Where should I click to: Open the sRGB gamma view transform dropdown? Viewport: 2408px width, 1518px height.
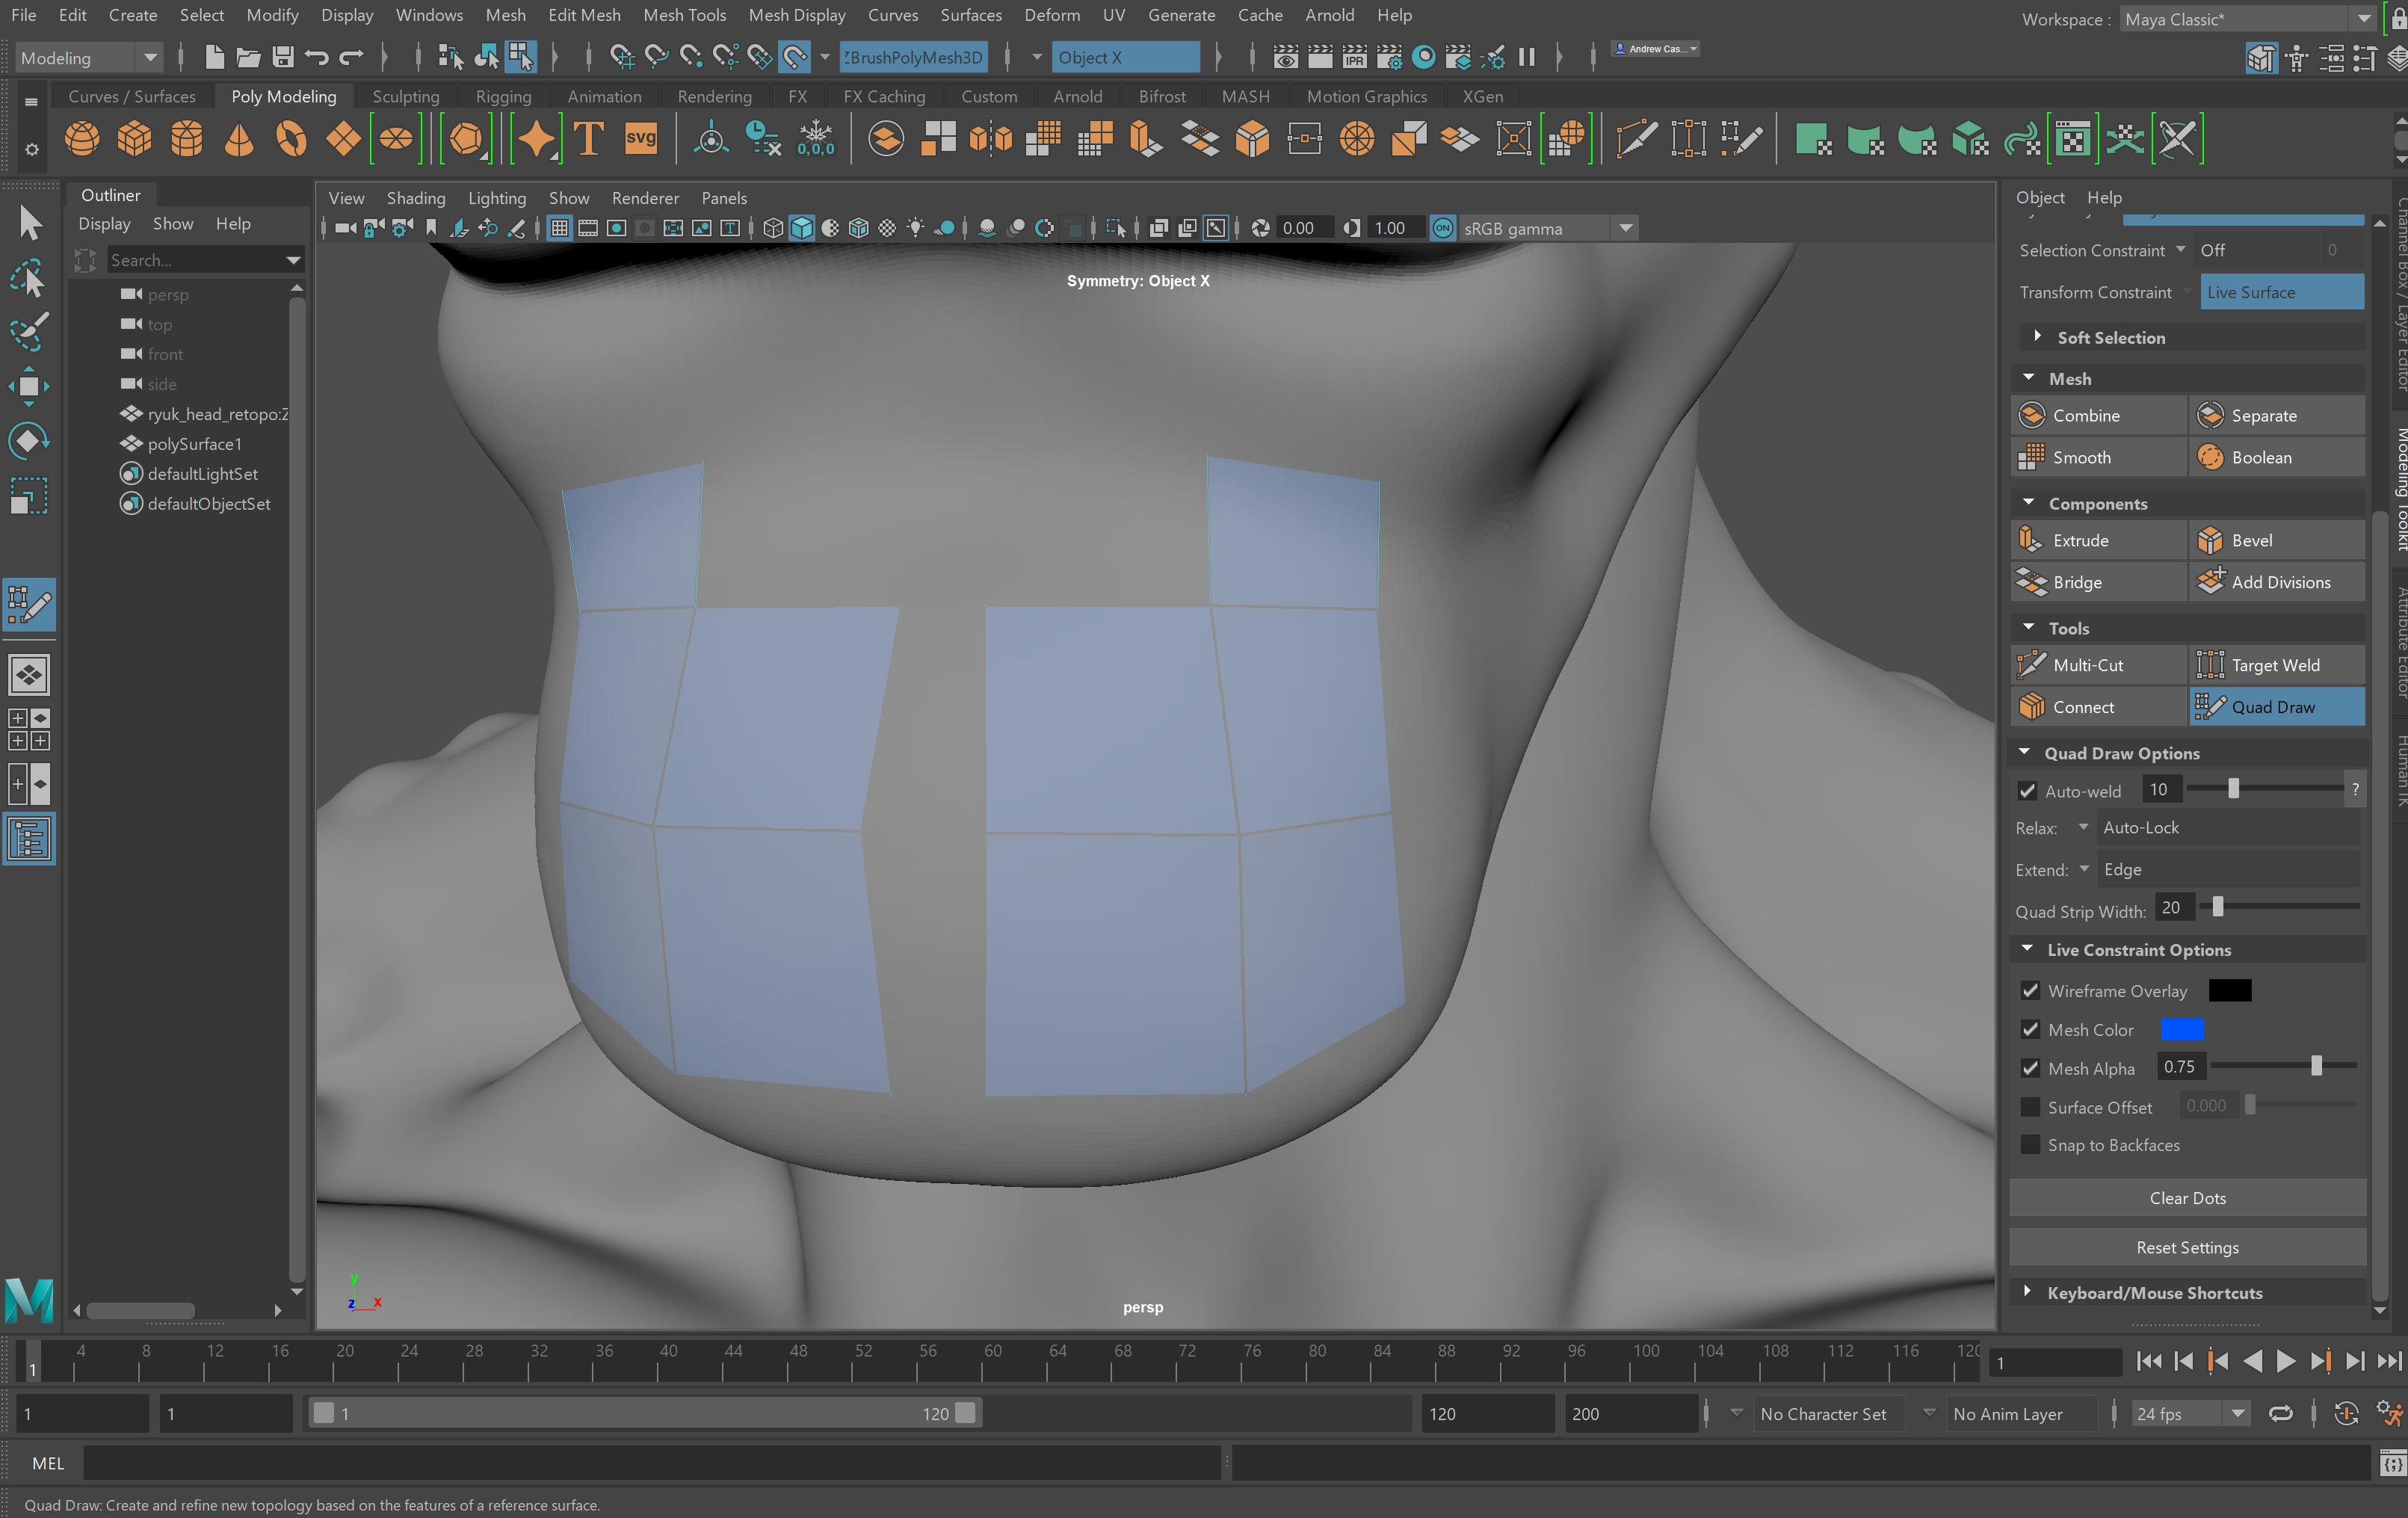point(1626,228)
